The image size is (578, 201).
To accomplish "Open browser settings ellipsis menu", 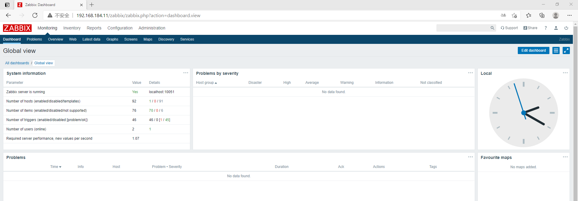I will click(570, 15).
